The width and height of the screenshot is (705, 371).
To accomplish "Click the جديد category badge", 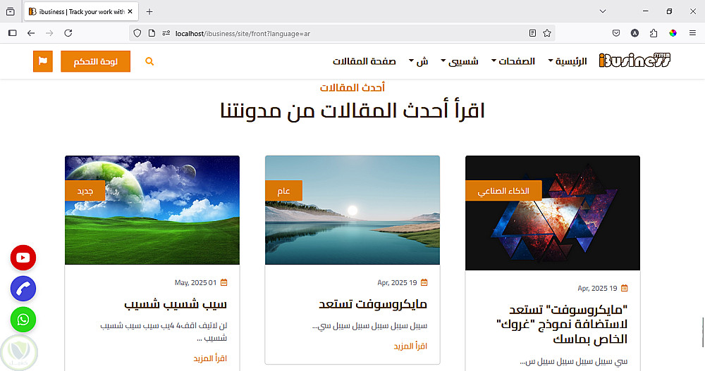I will pos(85,191).
